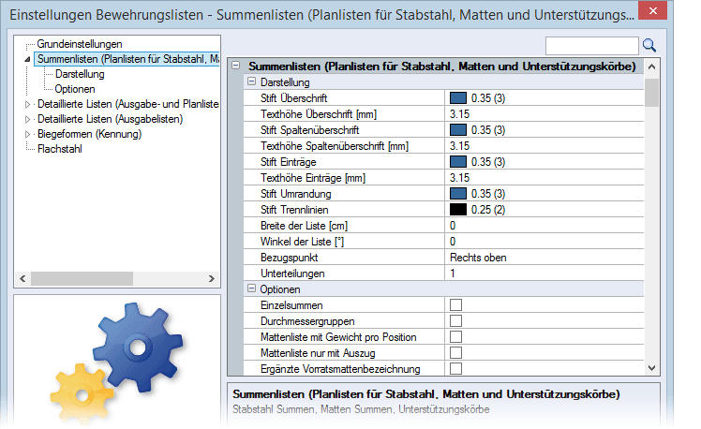
Task: Select the Bezugspunkt row label
Action: (x=289, y=258)
